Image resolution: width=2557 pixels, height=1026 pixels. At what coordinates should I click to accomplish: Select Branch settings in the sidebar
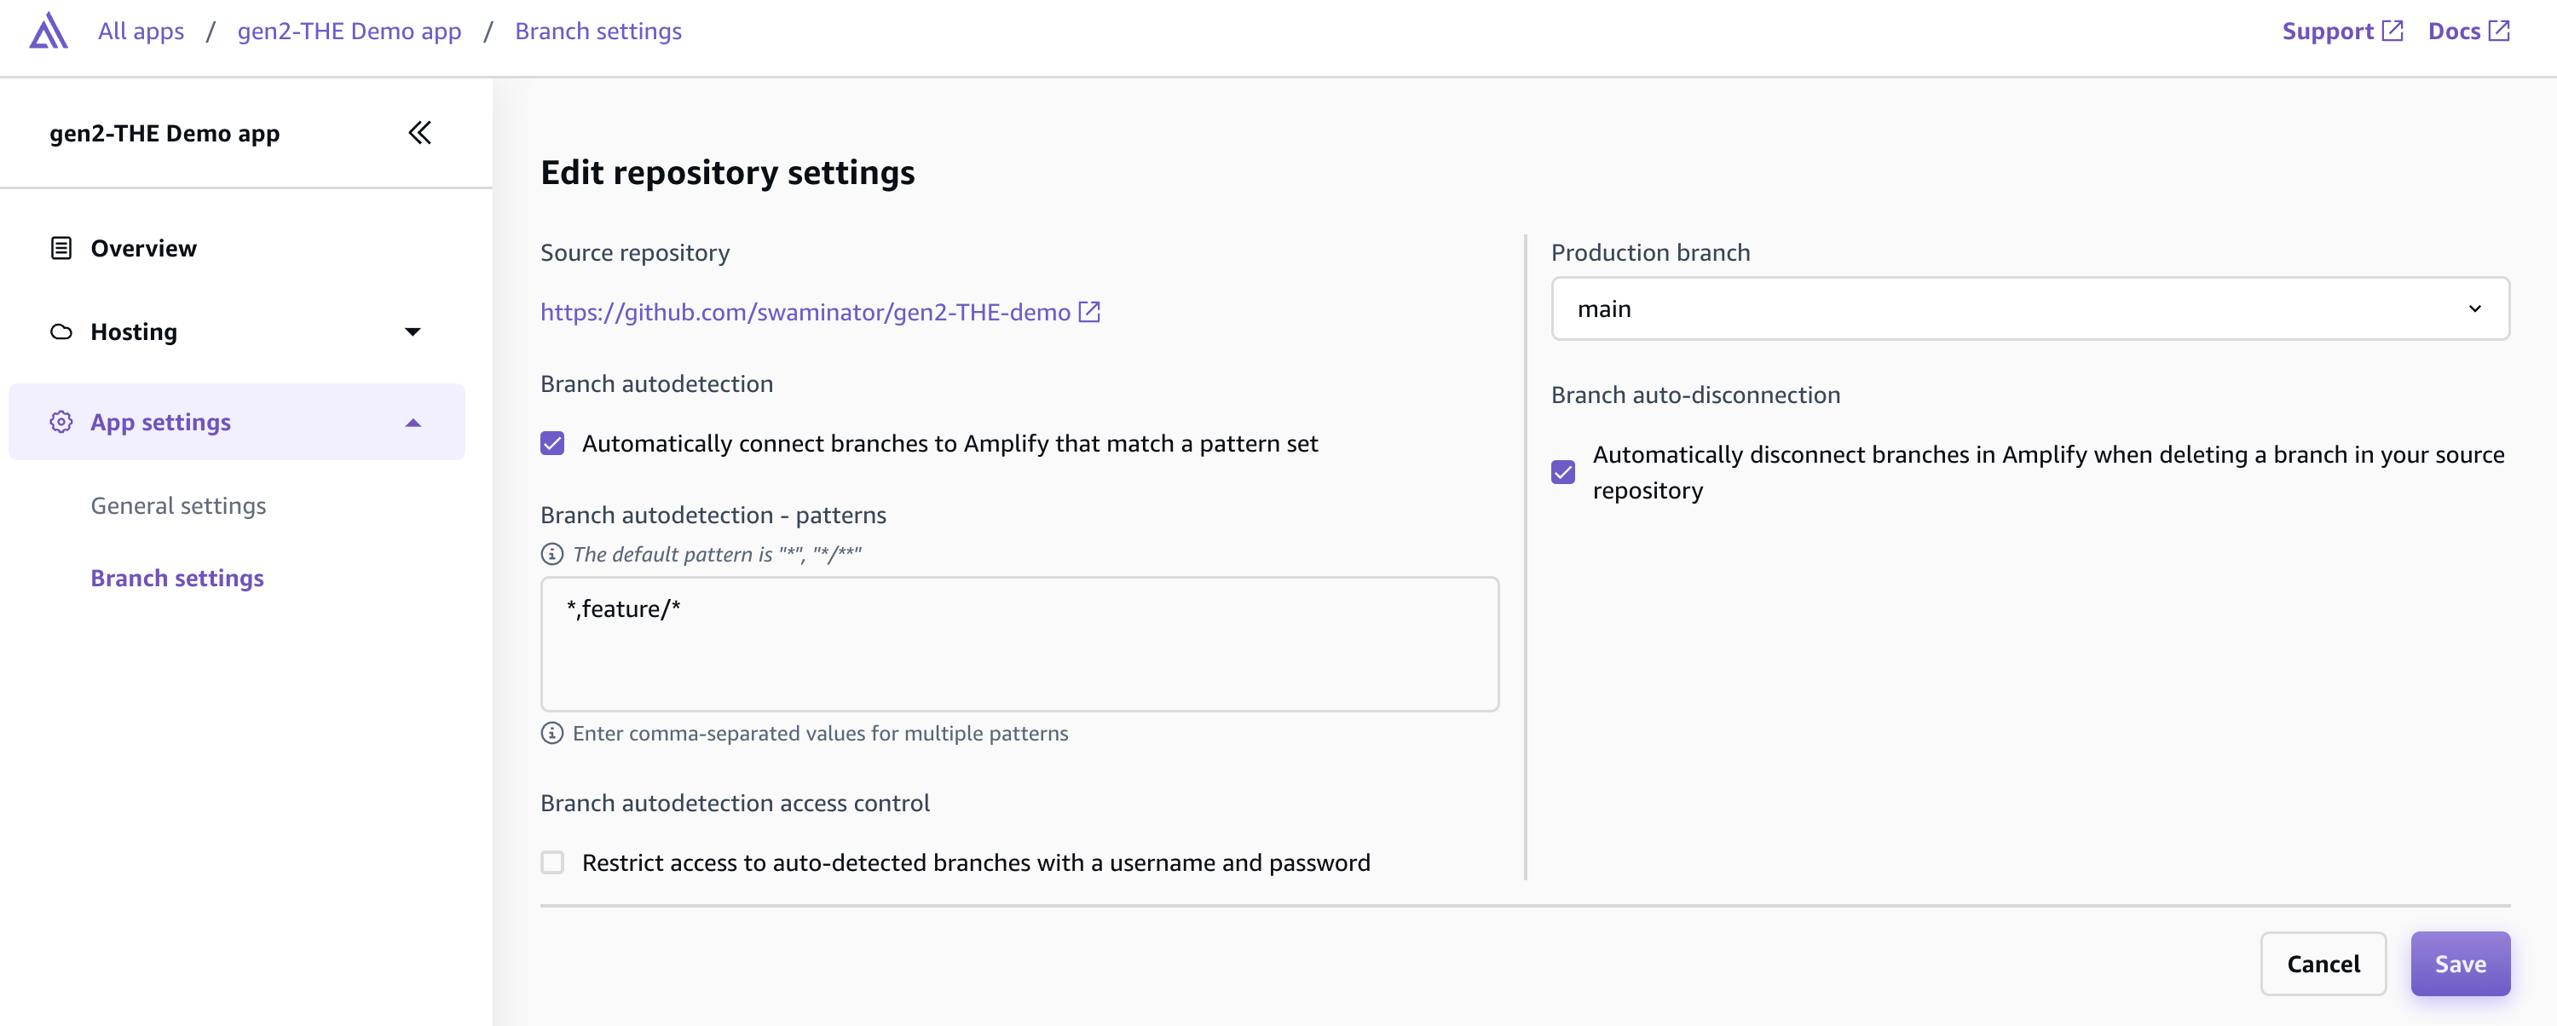pos(176,578)
